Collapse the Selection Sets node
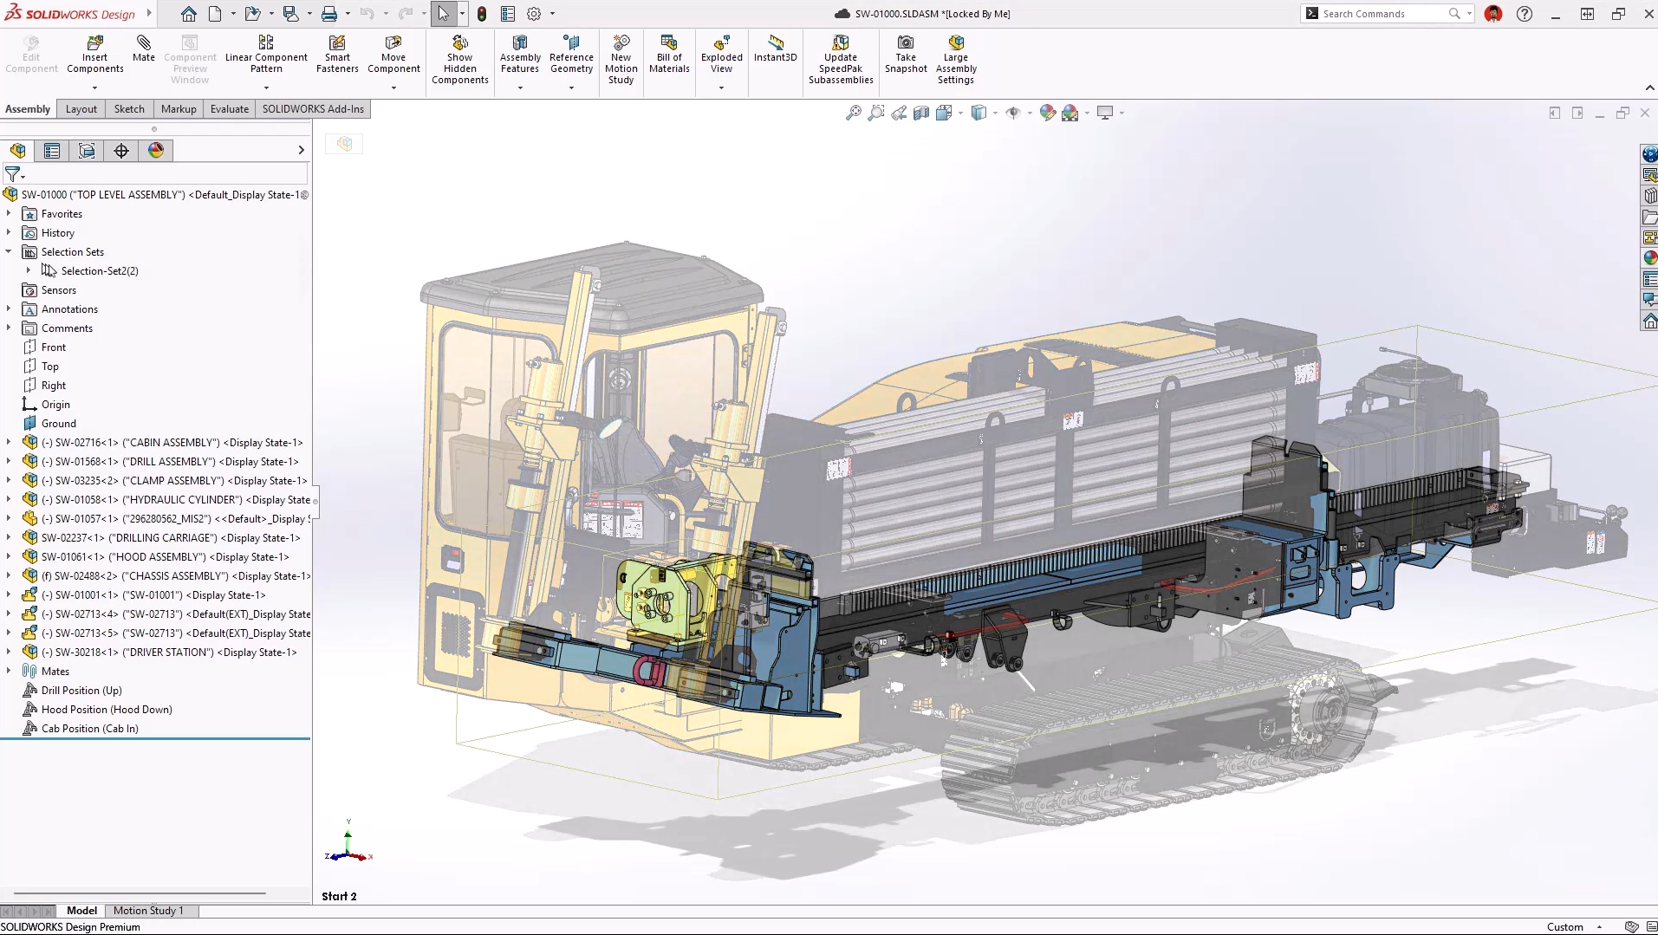The height and width of the screenshot is (935, 1658). [9, 251]
